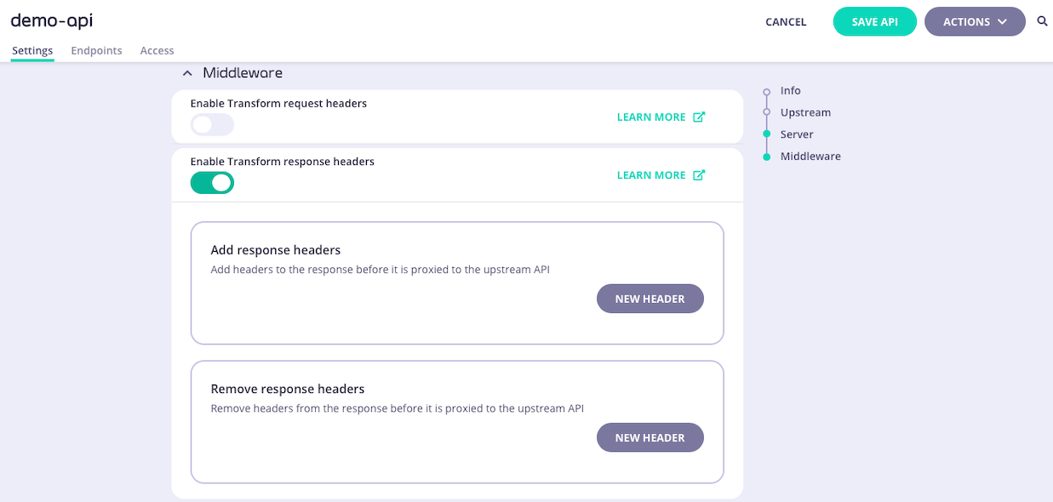Select the Settings tab
The width and height of the screenshot is (1053, 502).
(31, 50)
